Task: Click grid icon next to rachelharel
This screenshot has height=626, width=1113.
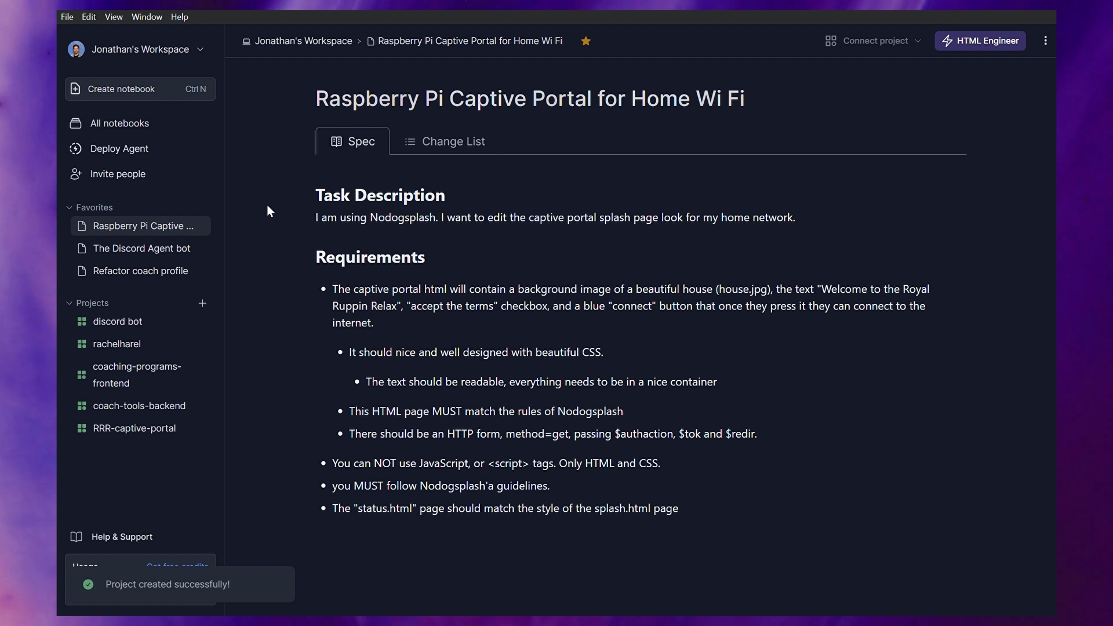Action: (82, 344)
